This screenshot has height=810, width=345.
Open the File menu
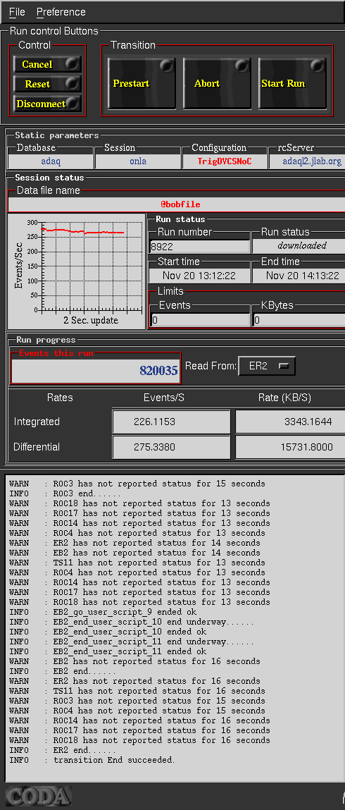coord(17,12)
